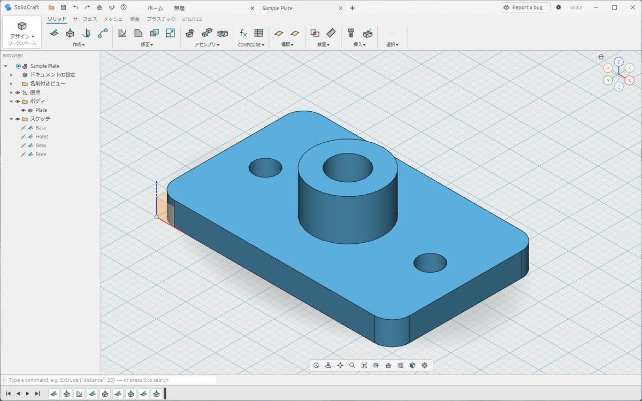Open the configuration table icon
Screen dimensions: 642x401
click(259, 33)
